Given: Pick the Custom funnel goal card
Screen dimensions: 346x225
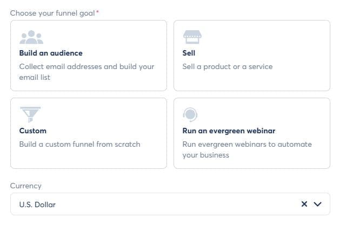Looking at the screenshot, I should 88,133.
